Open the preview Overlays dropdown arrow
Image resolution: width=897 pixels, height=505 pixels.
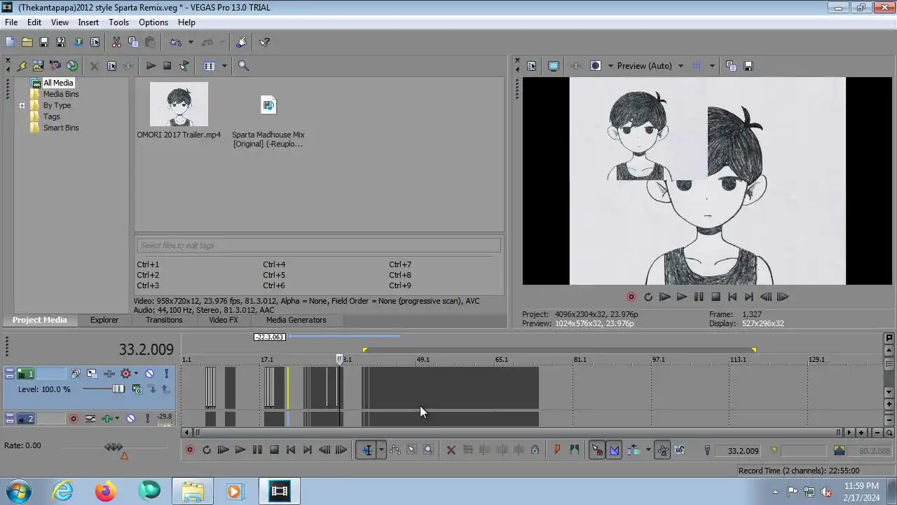click(711, 66)
